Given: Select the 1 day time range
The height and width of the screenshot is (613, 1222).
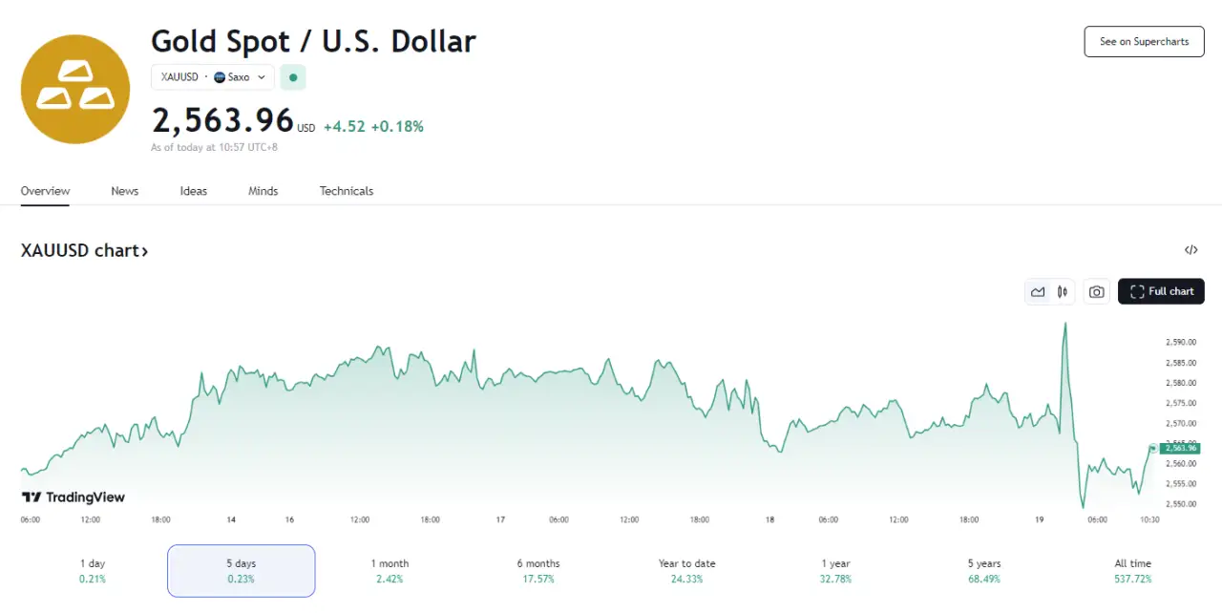Looking at the screenshot, I should click(93, 570).
